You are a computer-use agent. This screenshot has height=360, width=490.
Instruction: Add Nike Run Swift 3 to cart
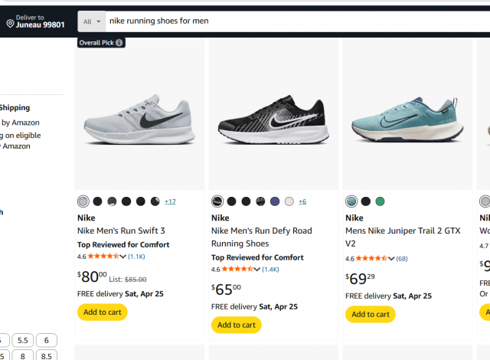pos(103,312)
